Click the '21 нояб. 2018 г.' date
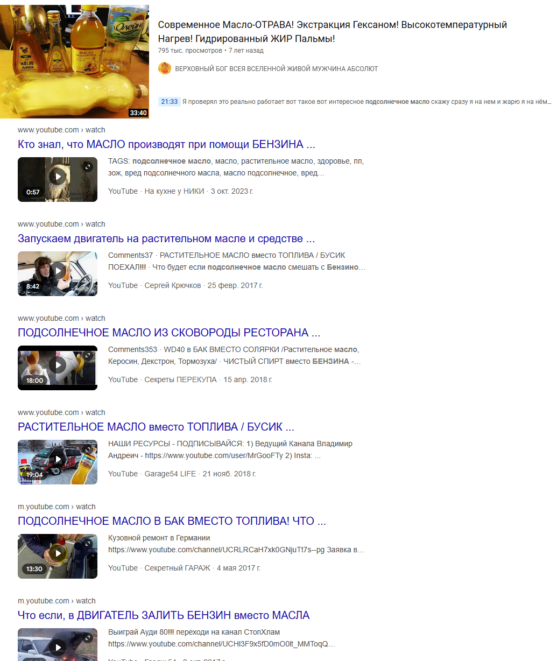The height and width of the screenshot is (661, 557). [x=229, y=474]
